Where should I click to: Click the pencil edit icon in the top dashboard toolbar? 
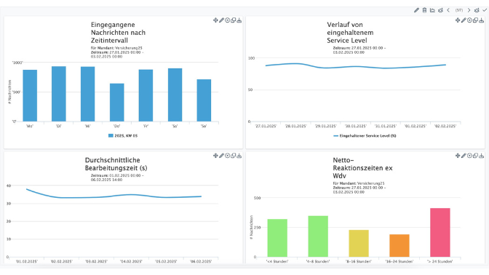pos(416,10)
